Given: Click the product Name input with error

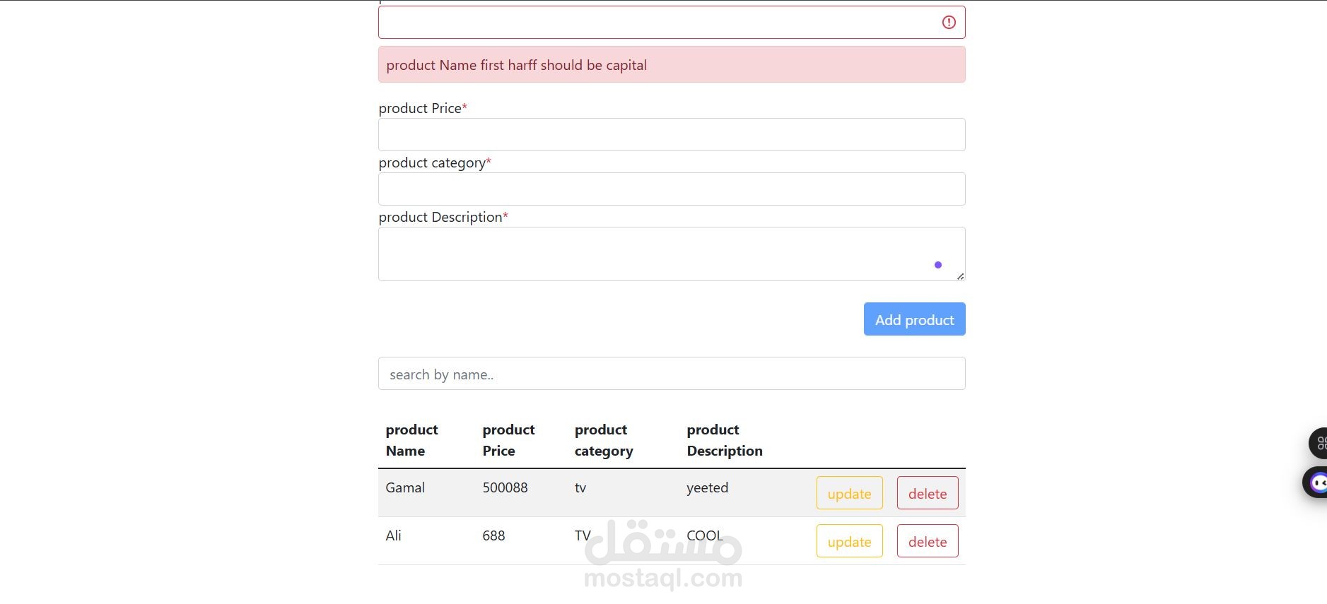Looking at the screenshot, I should point(672,23).
